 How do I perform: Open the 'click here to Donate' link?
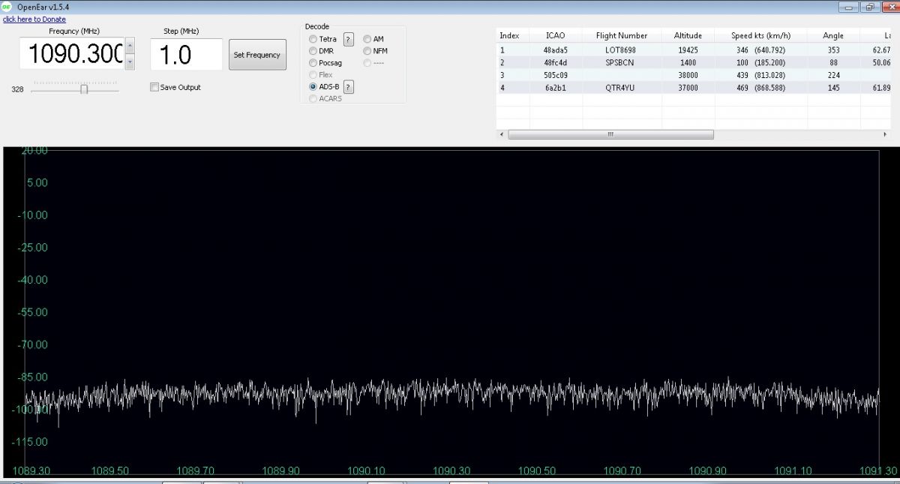tap(34, 19)
